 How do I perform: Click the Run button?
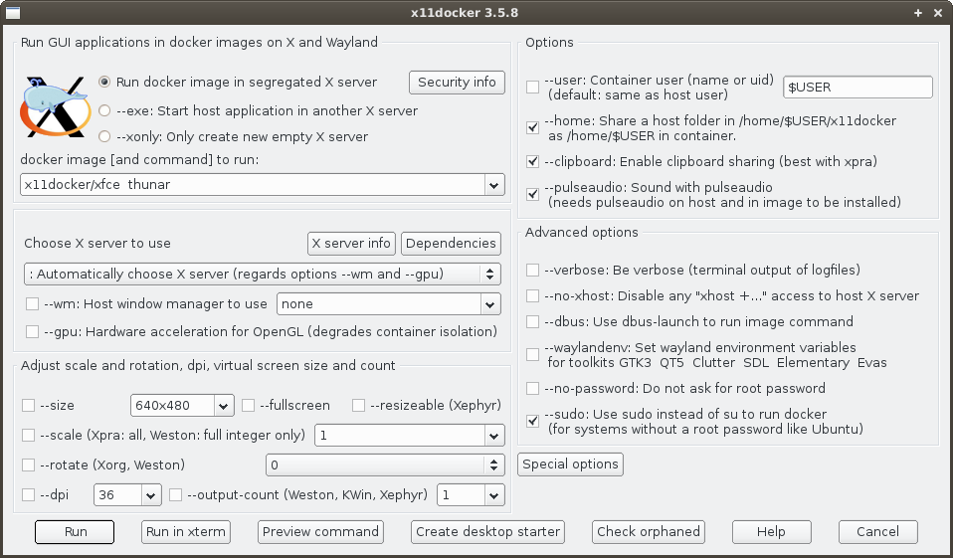[x=75, y=532]
